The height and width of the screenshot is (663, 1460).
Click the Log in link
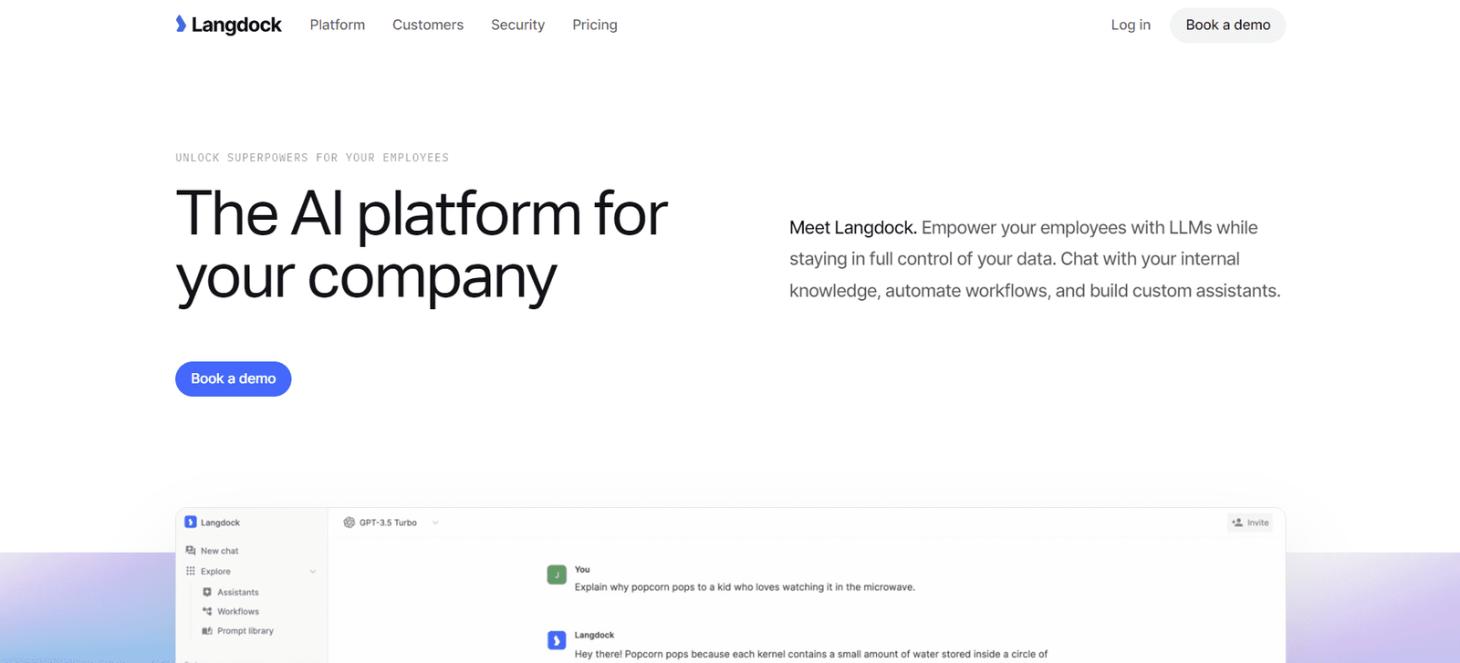click(x=1131, y=25)
